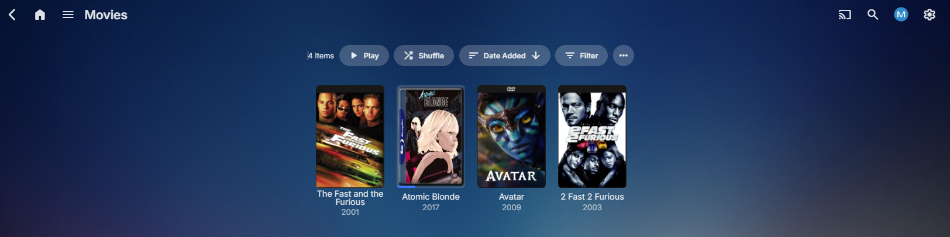Select the Avatar movie poster

tap(511, 137)
